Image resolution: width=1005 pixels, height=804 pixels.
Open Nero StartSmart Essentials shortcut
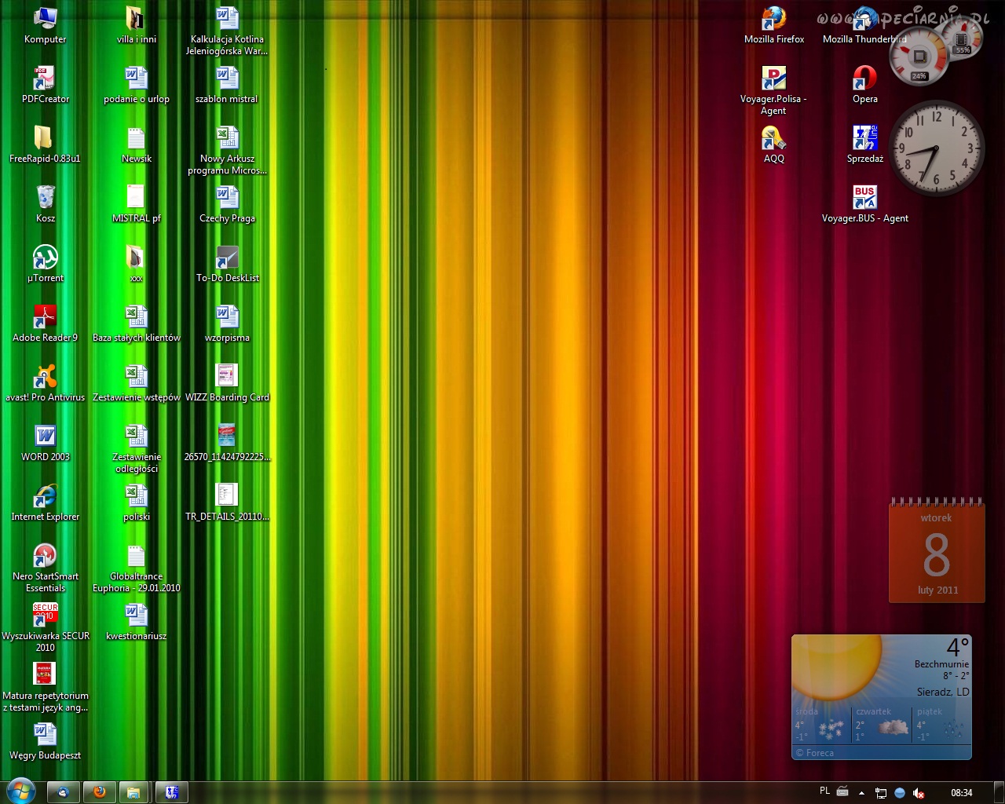pyautogui.click(x=46, y=557)
